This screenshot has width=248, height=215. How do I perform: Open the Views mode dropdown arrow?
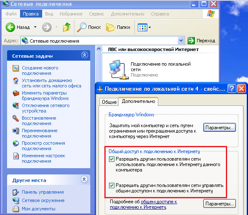click(149, 27)
